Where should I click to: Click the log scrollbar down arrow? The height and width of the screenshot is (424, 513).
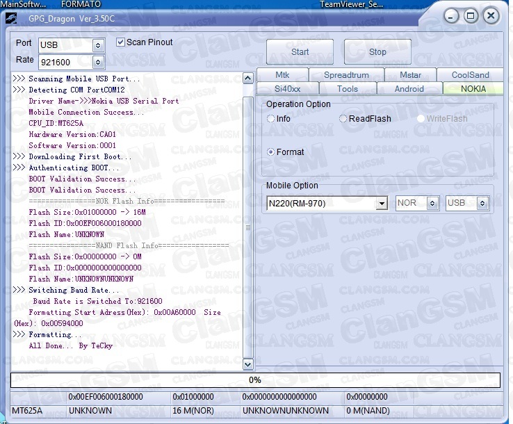248,364
